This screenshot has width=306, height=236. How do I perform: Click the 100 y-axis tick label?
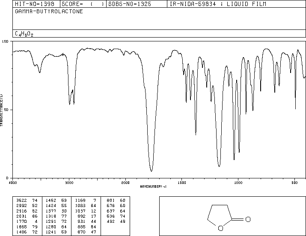click(5, 41)
